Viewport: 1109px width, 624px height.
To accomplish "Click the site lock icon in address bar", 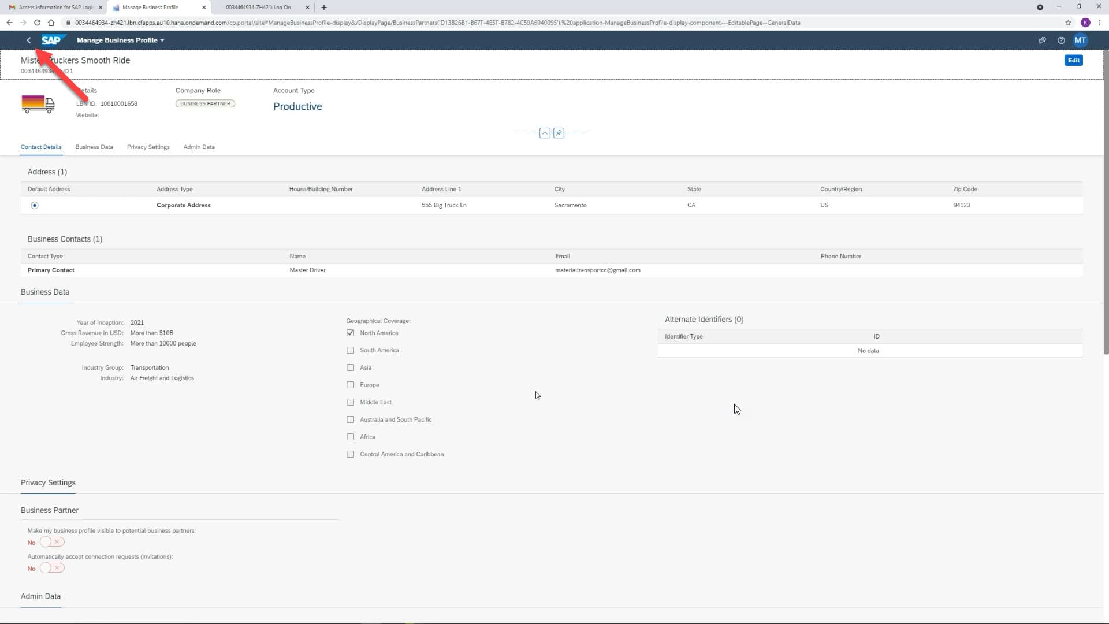I will pyautogui.click(x=68, y=23).
